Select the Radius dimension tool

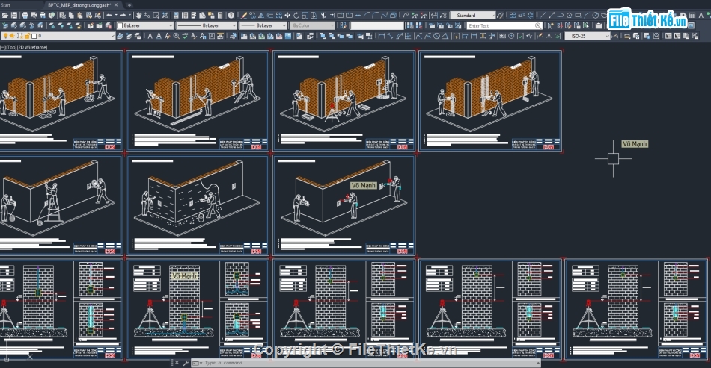(419, 36)
